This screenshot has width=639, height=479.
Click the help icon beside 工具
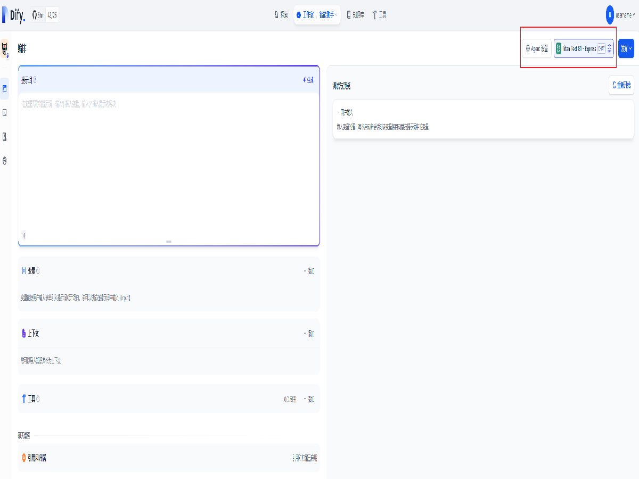click(38, 399)
